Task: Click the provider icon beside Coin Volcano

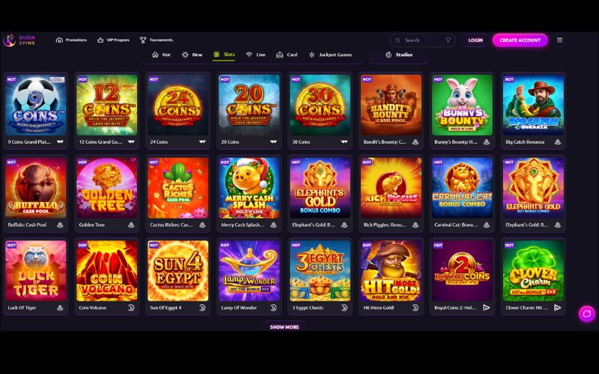Action: click(131, 307)
